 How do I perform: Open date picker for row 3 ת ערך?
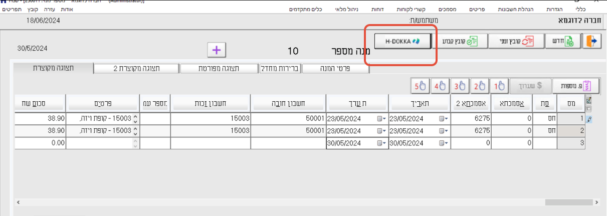(381, 143)
